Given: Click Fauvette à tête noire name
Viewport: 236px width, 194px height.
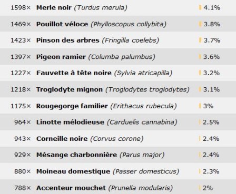Looking at the screenshot, I should click(74, 73).
